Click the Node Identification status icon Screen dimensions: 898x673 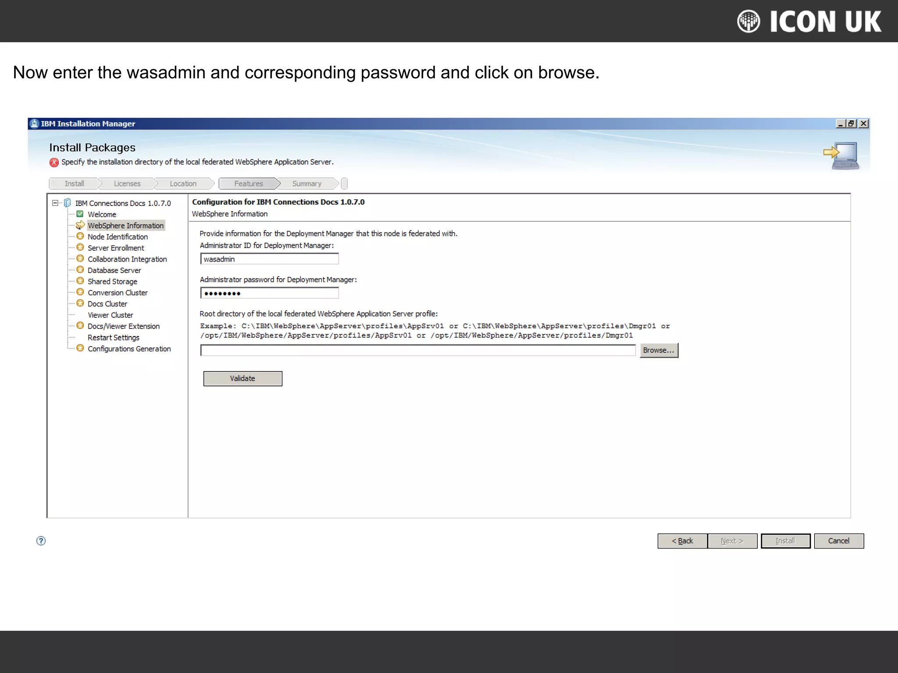click(80, 236)
